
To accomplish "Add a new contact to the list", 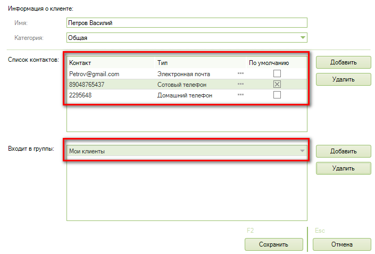I will (343, 62).
